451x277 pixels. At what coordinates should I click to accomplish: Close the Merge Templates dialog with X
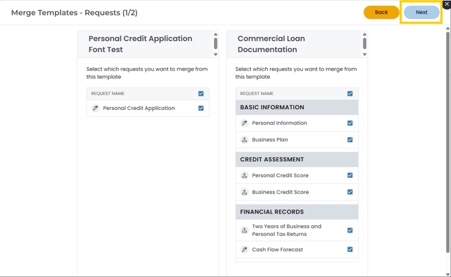446,4
